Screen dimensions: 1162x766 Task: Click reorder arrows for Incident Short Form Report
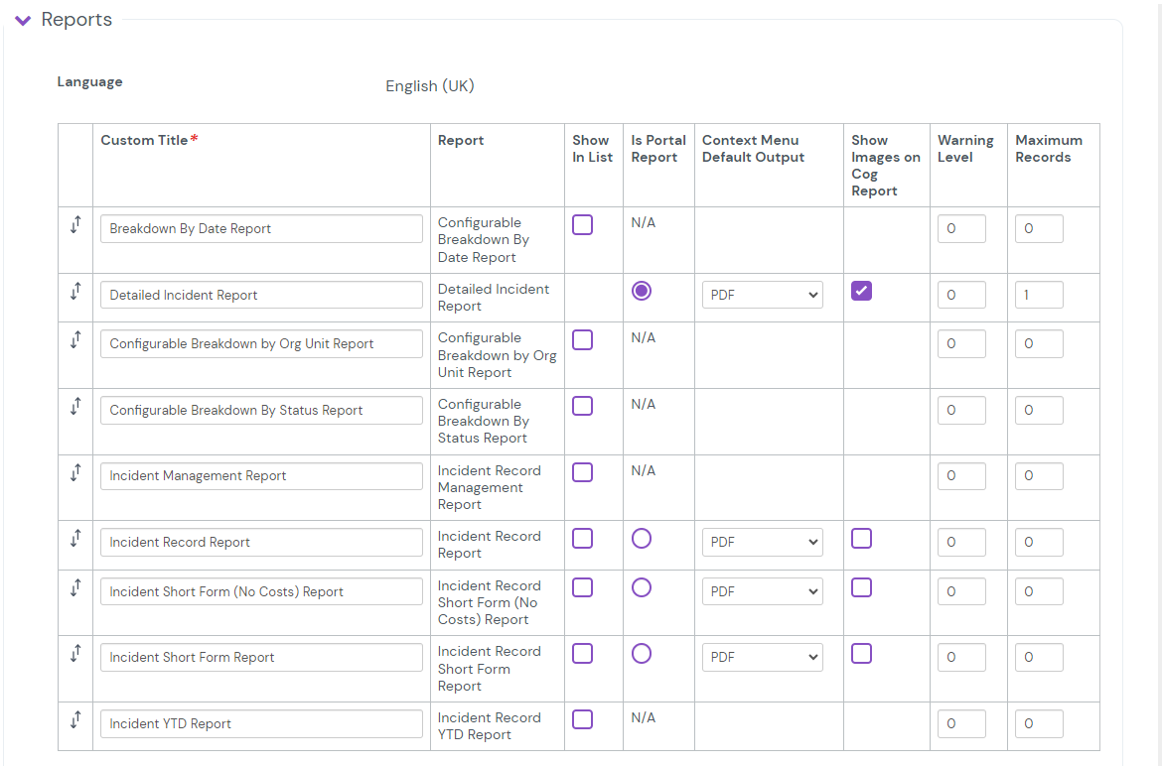[x=75, y=653]
